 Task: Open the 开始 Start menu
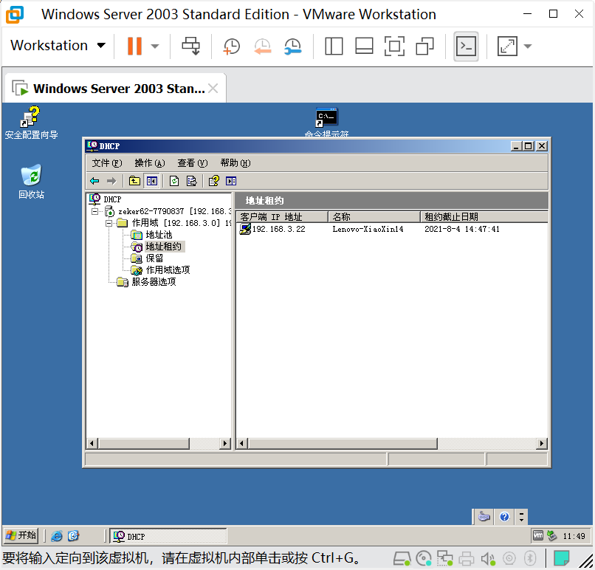click(21, 536)
